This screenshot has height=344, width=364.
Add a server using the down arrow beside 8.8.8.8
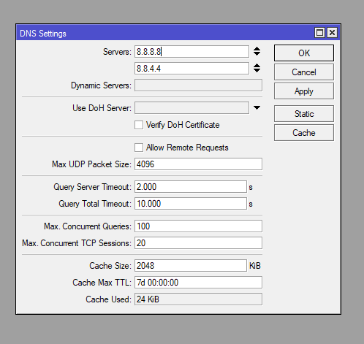tap(257, 53)
